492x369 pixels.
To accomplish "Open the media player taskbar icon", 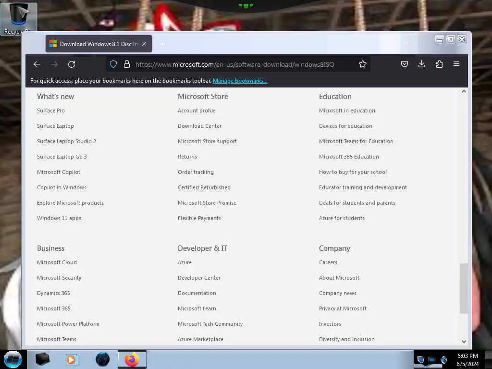I will click(x=71, y=359).
